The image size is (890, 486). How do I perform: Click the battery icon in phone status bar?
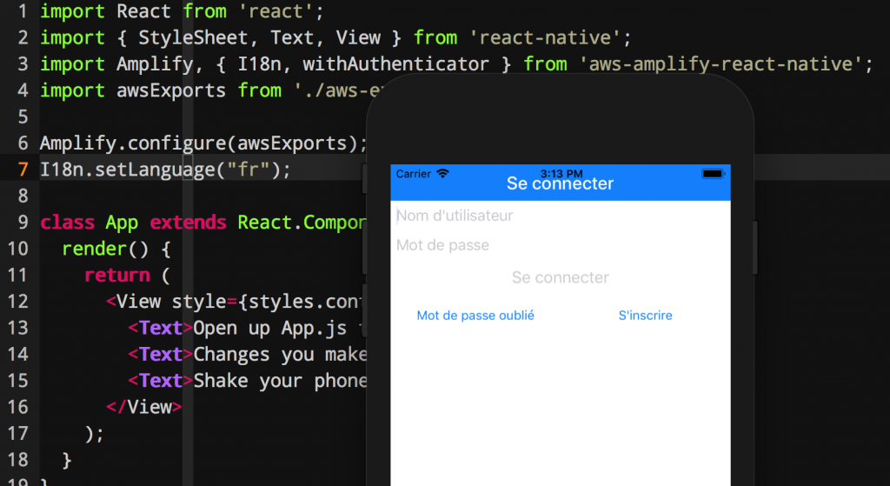point(713,174)
